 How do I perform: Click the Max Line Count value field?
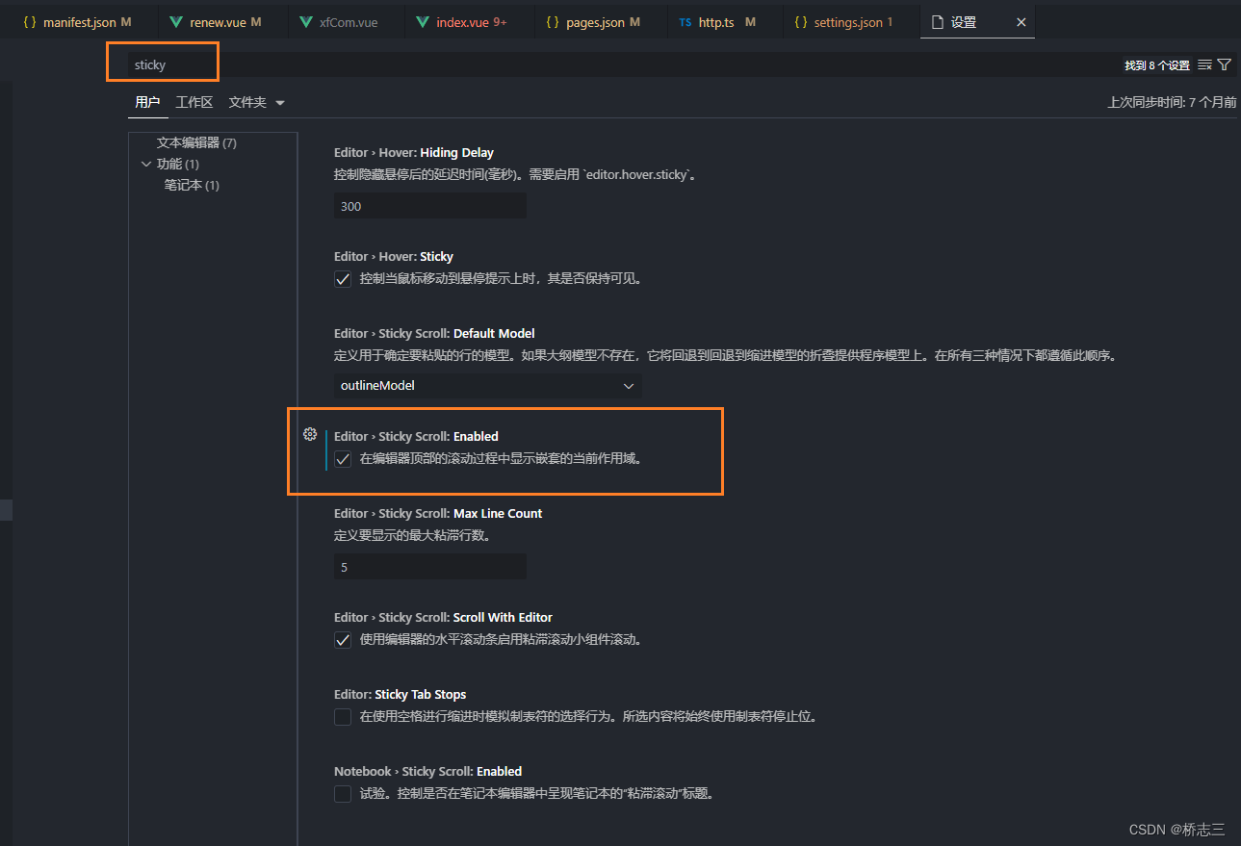pyautogui.click(x=429, y=566)
